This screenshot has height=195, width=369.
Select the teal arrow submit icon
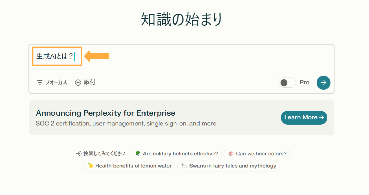(x=323, y=82)
